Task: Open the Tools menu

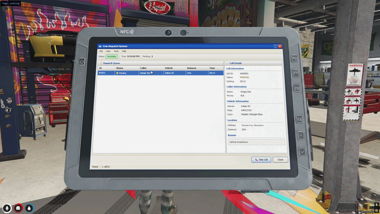Action: (116, 51)
